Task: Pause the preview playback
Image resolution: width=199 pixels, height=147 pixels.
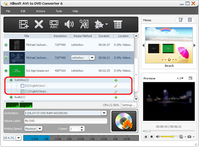Action: click(146, 137)
